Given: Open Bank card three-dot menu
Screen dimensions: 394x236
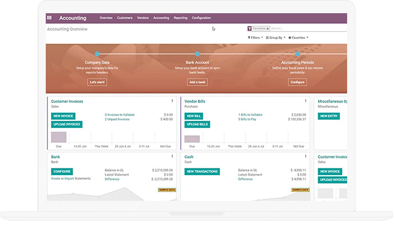Looking at the screenshot, I should tap(172, 156).
